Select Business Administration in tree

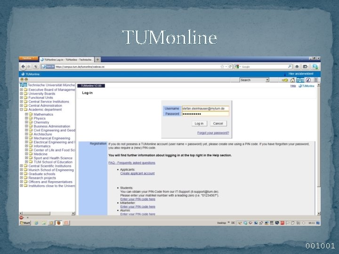click(52, 126)
